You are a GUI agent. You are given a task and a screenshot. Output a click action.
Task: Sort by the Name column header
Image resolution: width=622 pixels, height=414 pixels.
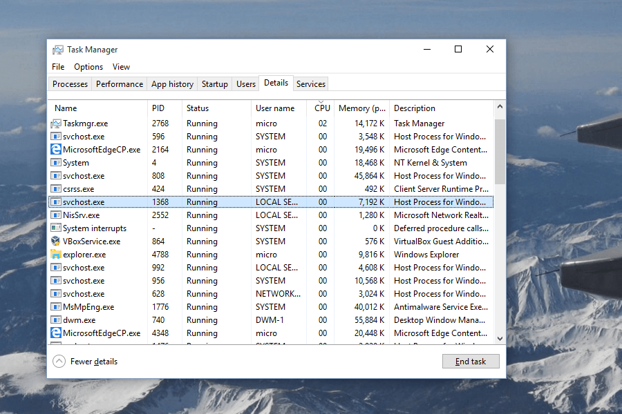(x=98, y=108)
